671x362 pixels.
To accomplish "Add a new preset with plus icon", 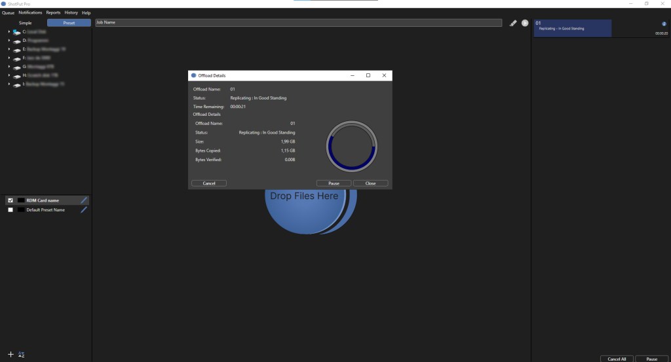I will tap(10, 354).
